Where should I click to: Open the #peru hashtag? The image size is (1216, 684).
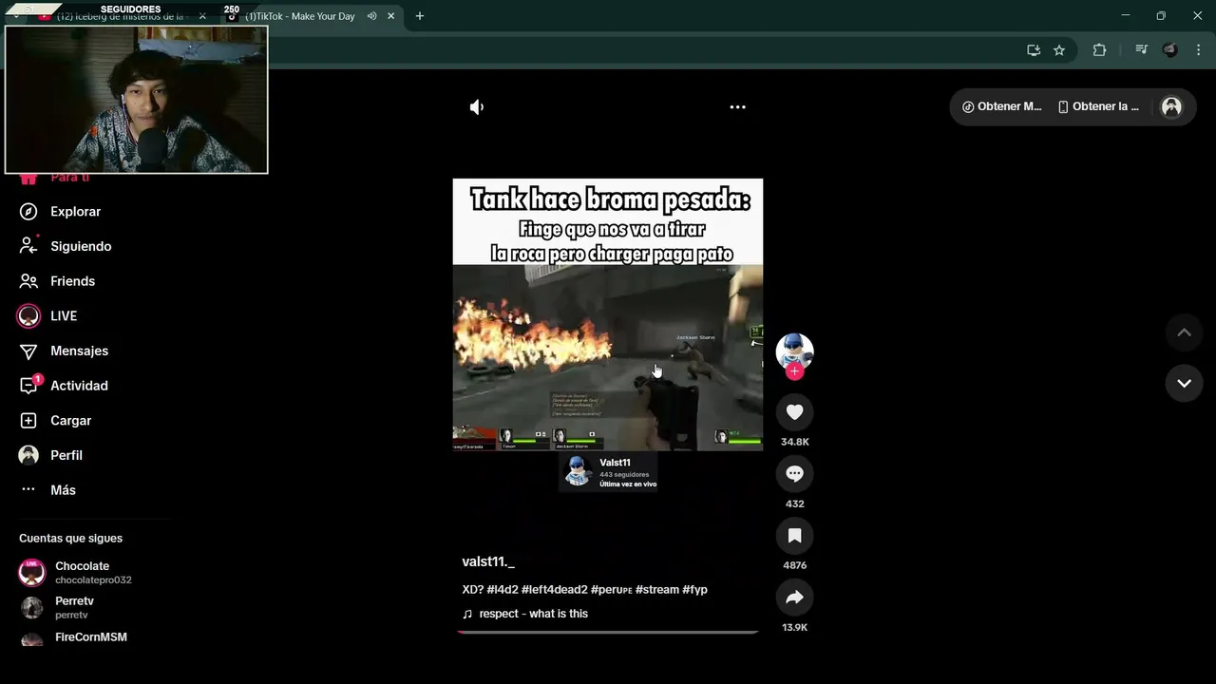(x=611, y=590)
